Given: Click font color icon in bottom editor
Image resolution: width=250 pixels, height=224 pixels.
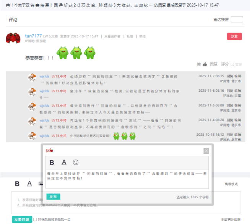Looking at the screenshot, I should (x=29, y=184).
